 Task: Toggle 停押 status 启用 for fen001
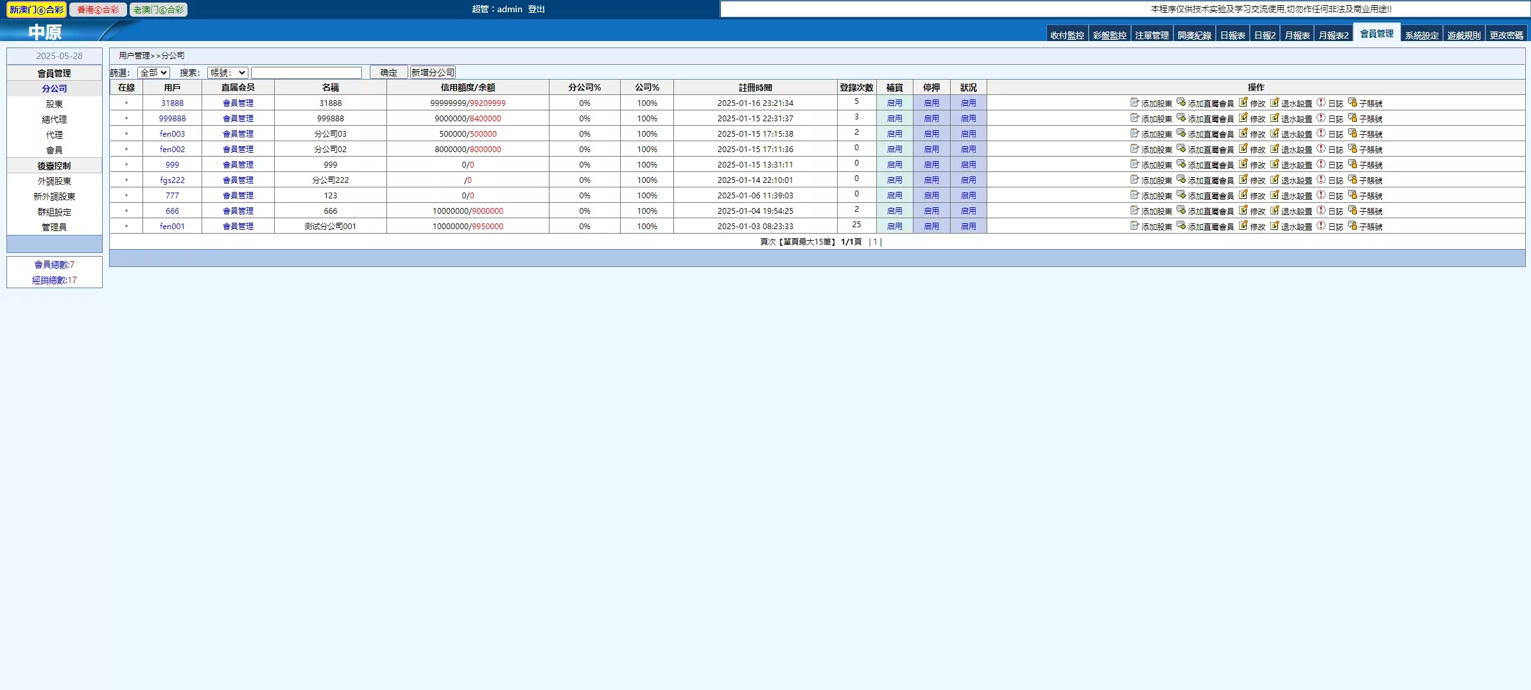coord(931,227)
